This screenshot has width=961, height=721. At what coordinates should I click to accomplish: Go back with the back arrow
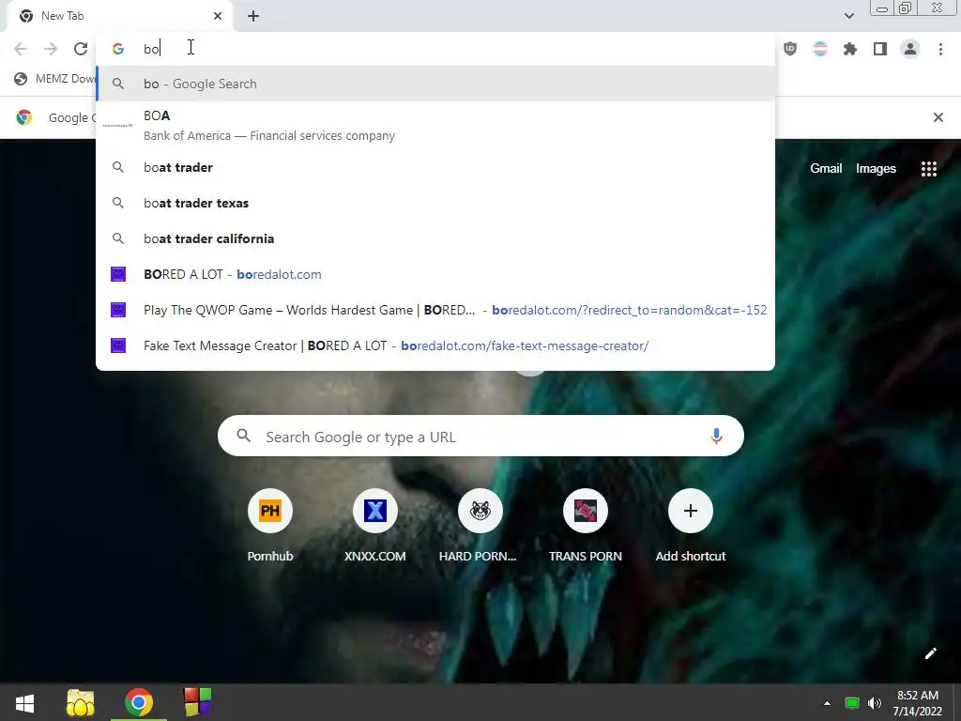(x=21, y=49)
